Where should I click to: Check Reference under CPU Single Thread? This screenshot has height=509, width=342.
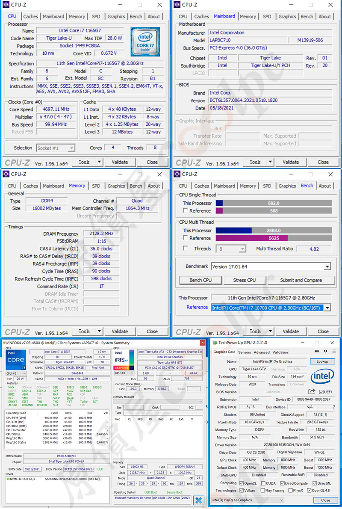(x=185, y=211)
